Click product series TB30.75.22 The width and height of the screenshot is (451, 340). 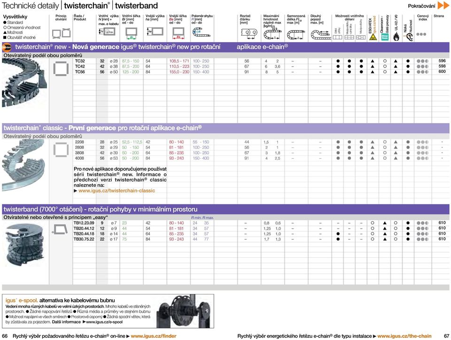click(x=84, y=239)
